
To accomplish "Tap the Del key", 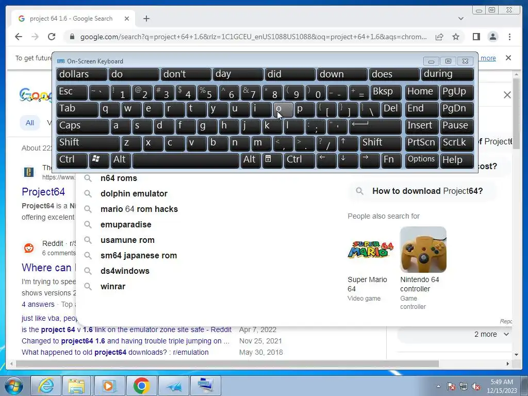I will pyautogui.click(x=391, y=109).
